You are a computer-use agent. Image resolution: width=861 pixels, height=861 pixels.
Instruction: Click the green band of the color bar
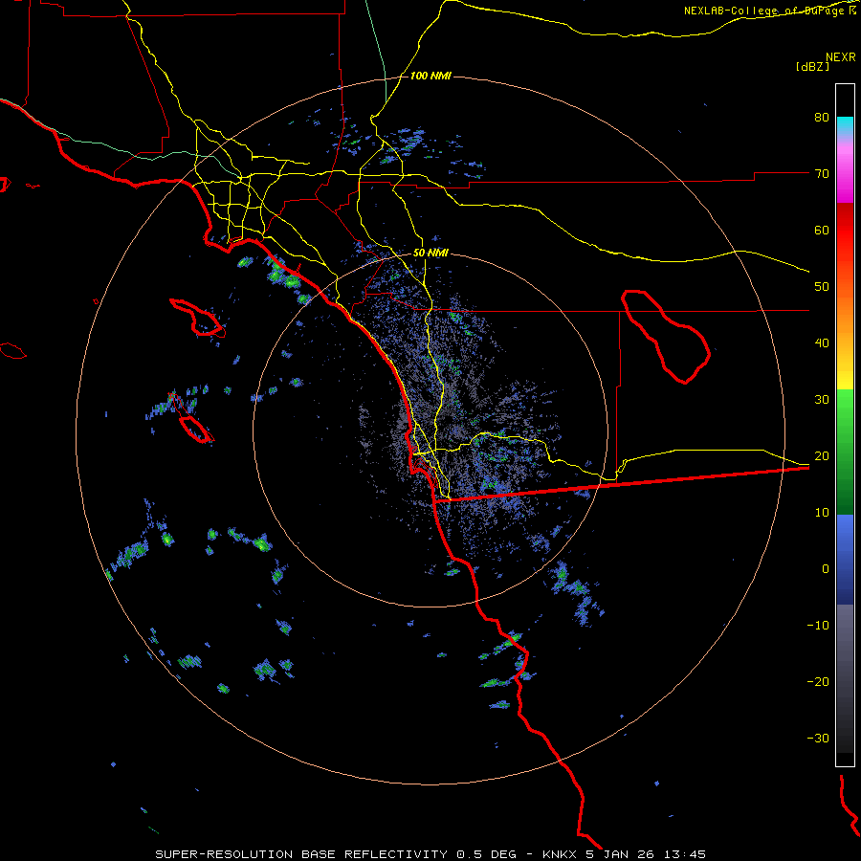tap(845, 452)
